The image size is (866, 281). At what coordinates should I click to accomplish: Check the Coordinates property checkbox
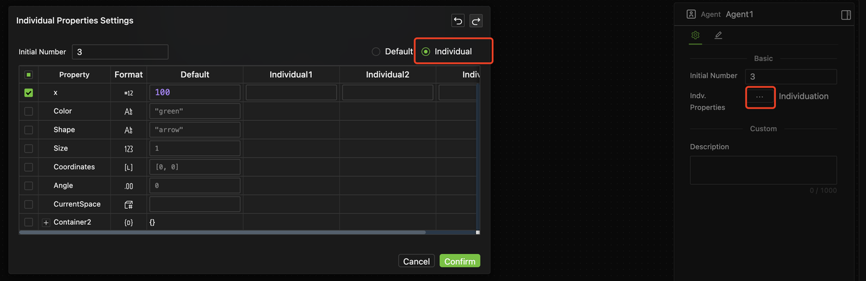click(x=28, y=167)
